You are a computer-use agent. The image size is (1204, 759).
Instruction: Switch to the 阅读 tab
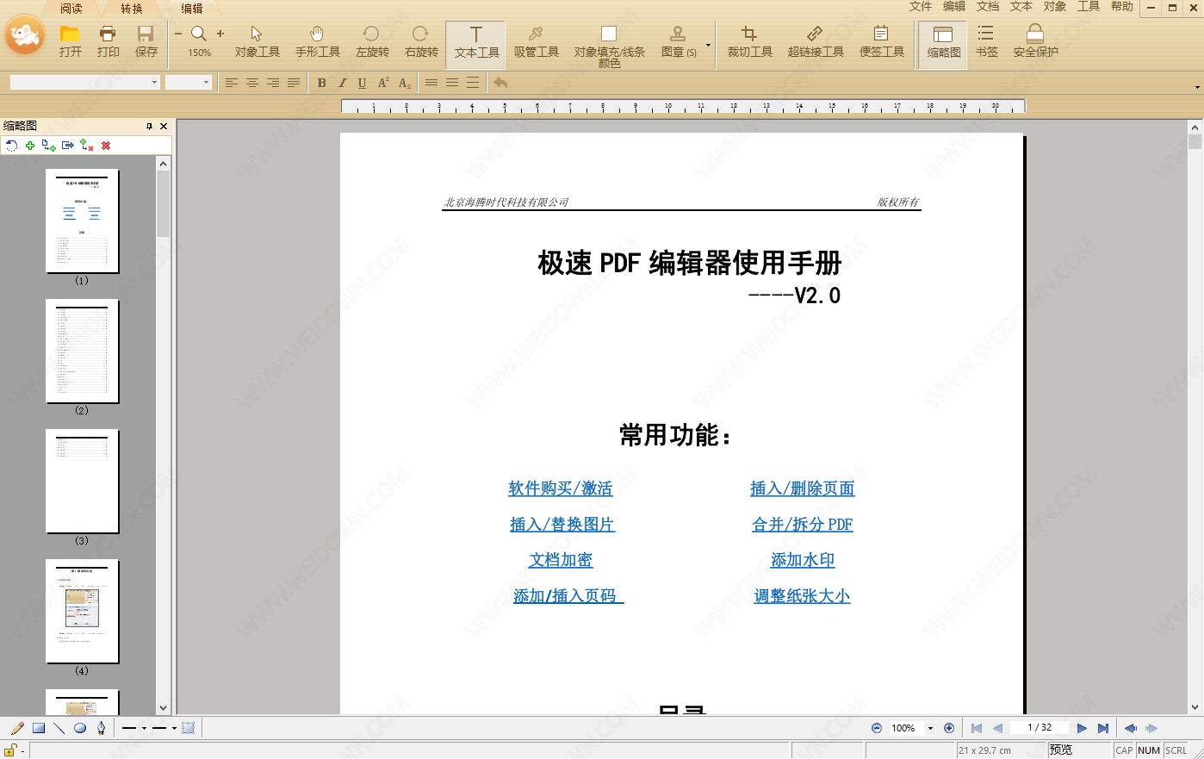click(x=71, y=9)
